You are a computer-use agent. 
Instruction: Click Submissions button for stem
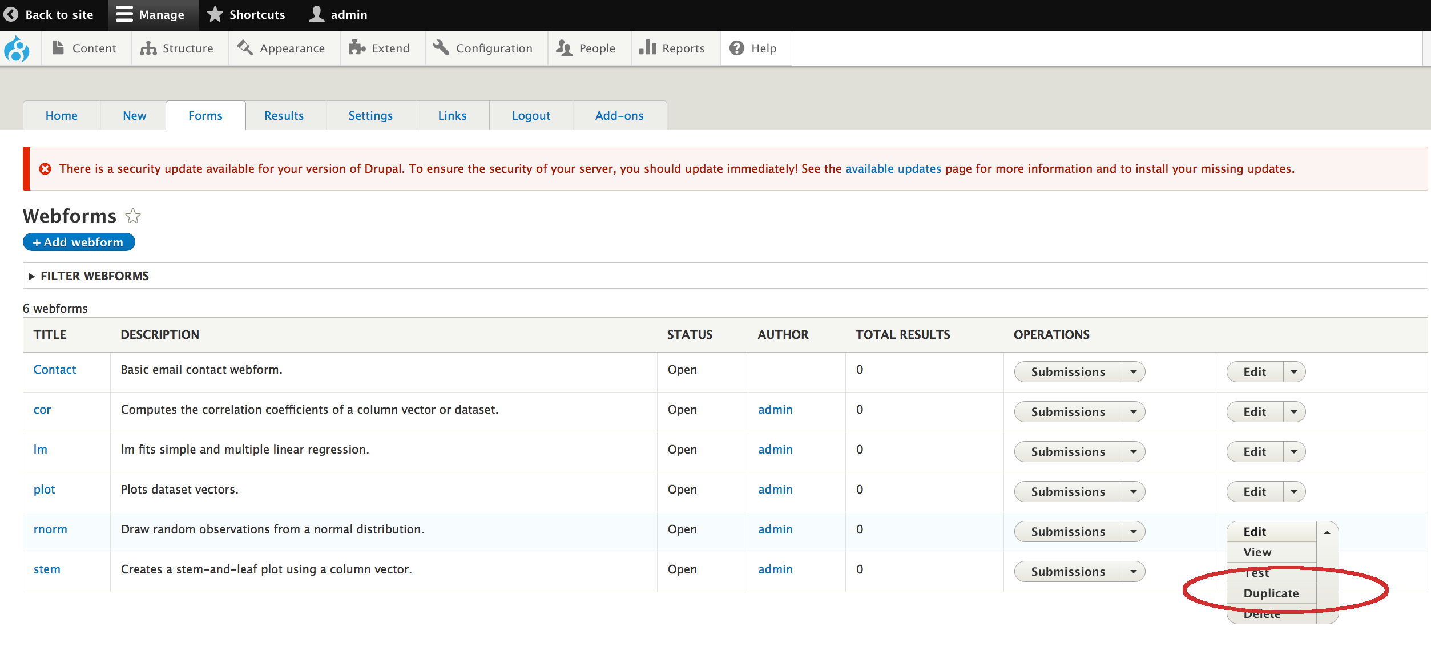point(1069,571)
